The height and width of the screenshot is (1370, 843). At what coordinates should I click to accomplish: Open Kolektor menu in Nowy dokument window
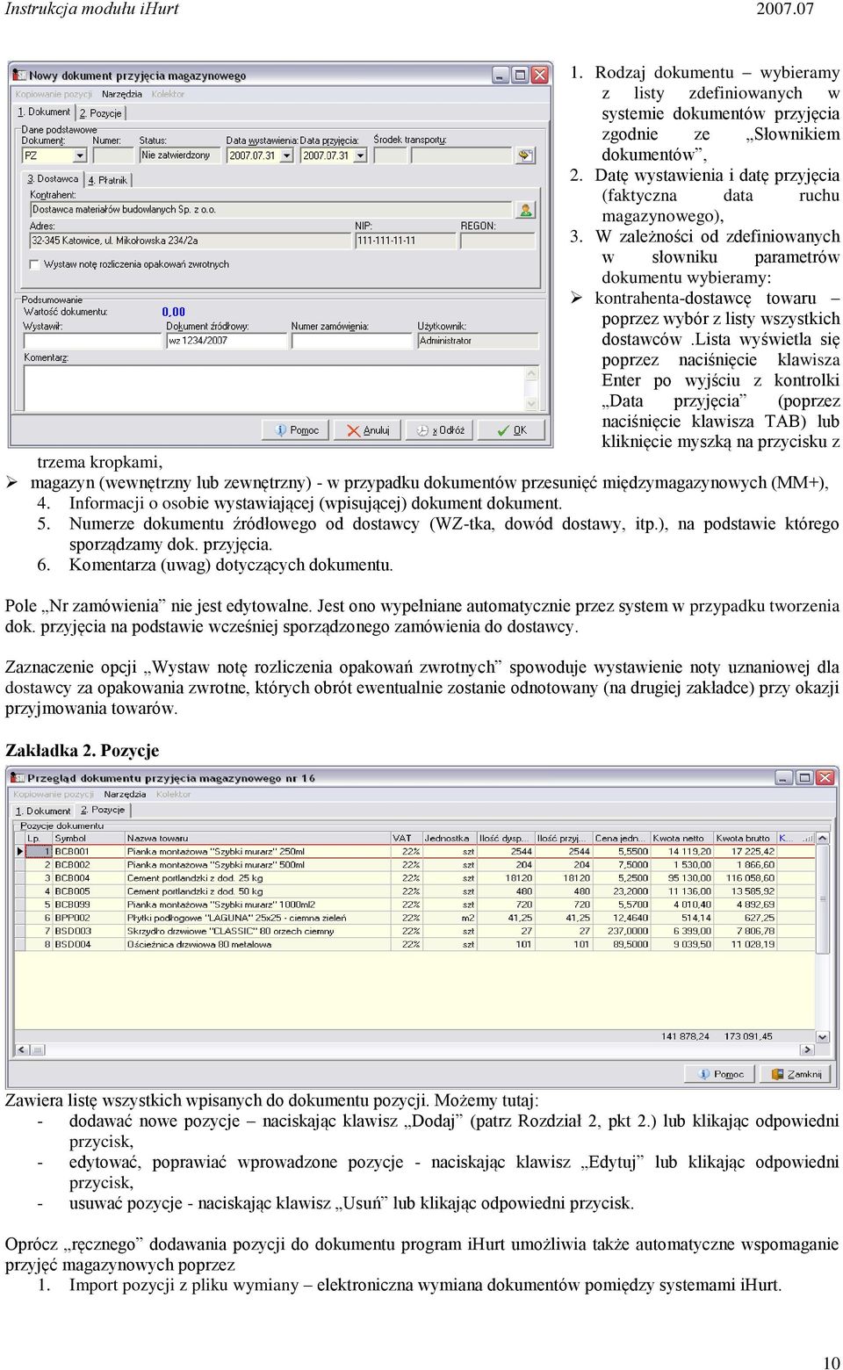click(168, 94)
